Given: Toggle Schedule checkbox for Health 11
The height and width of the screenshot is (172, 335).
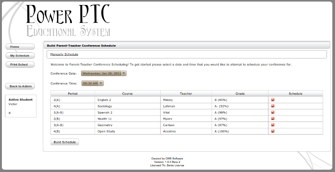Looking at the screenshot, I should [x=273, y=118].
